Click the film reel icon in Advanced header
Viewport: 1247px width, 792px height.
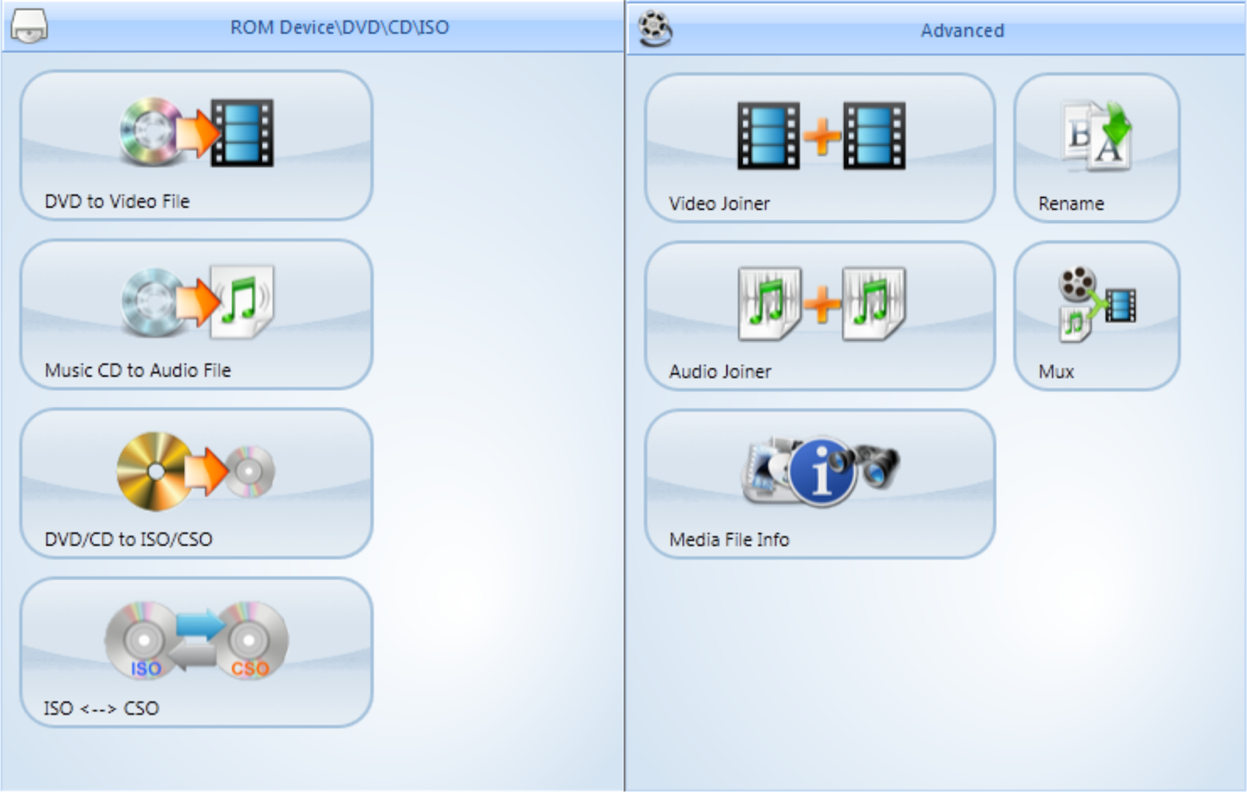click(655, 30)
